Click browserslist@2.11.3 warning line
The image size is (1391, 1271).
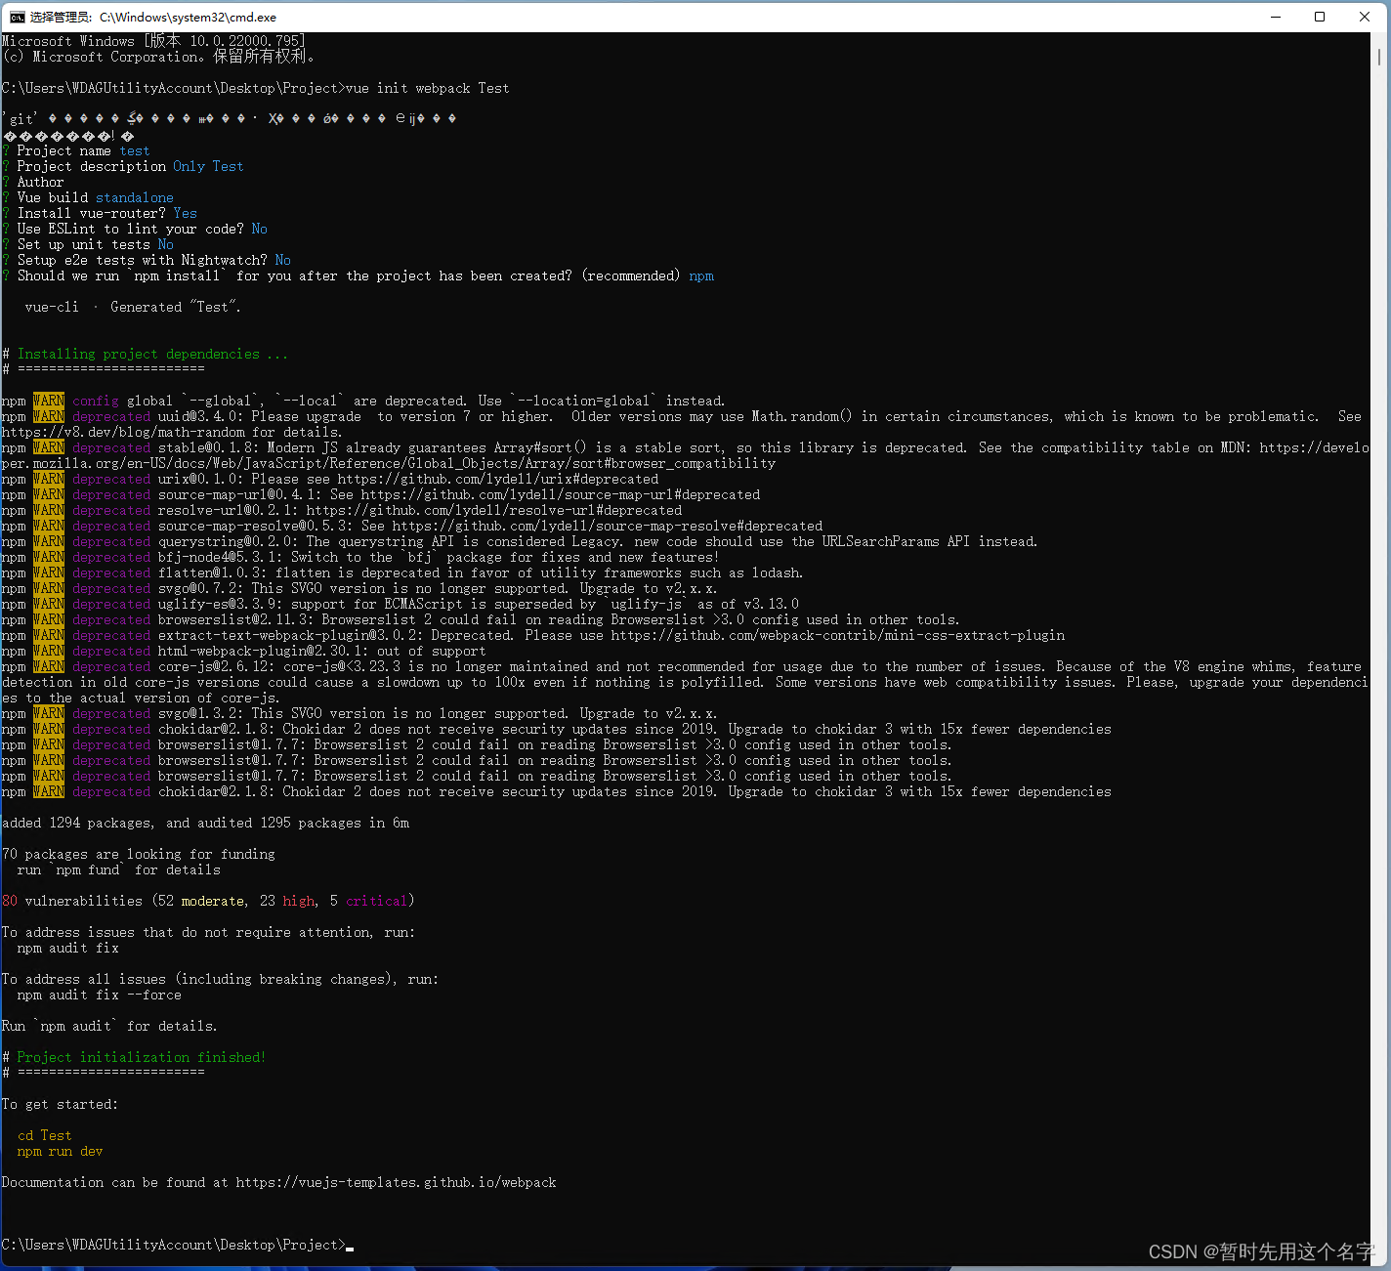(x=481, y=619)
